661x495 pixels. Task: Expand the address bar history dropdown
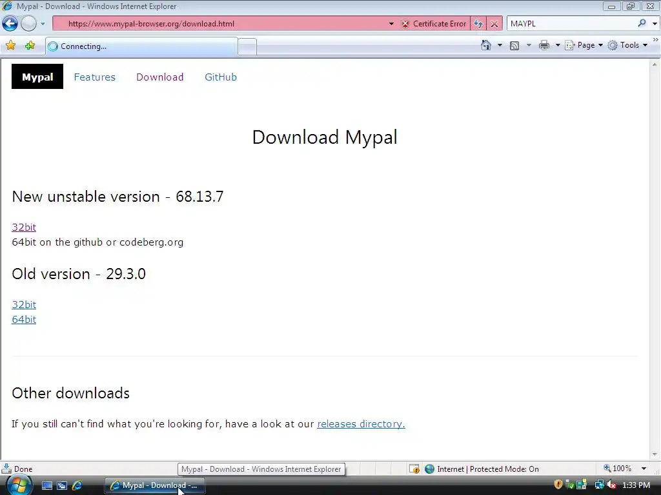[391, 24]
